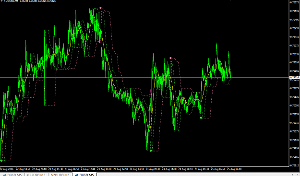Click the 0.76375 price axis label
300x176 pixels.
click(x=294, y=45)
